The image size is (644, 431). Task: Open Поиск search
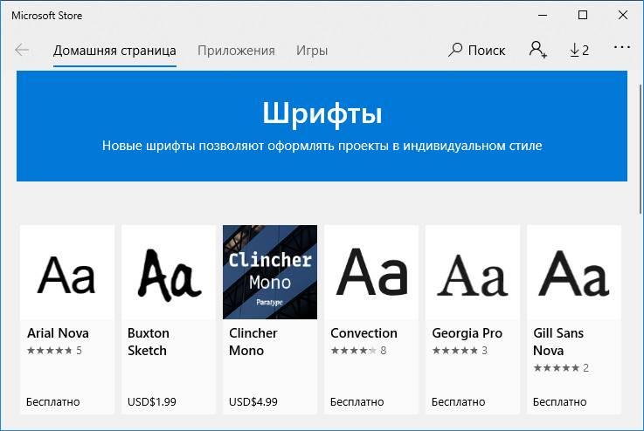(476, 50)
